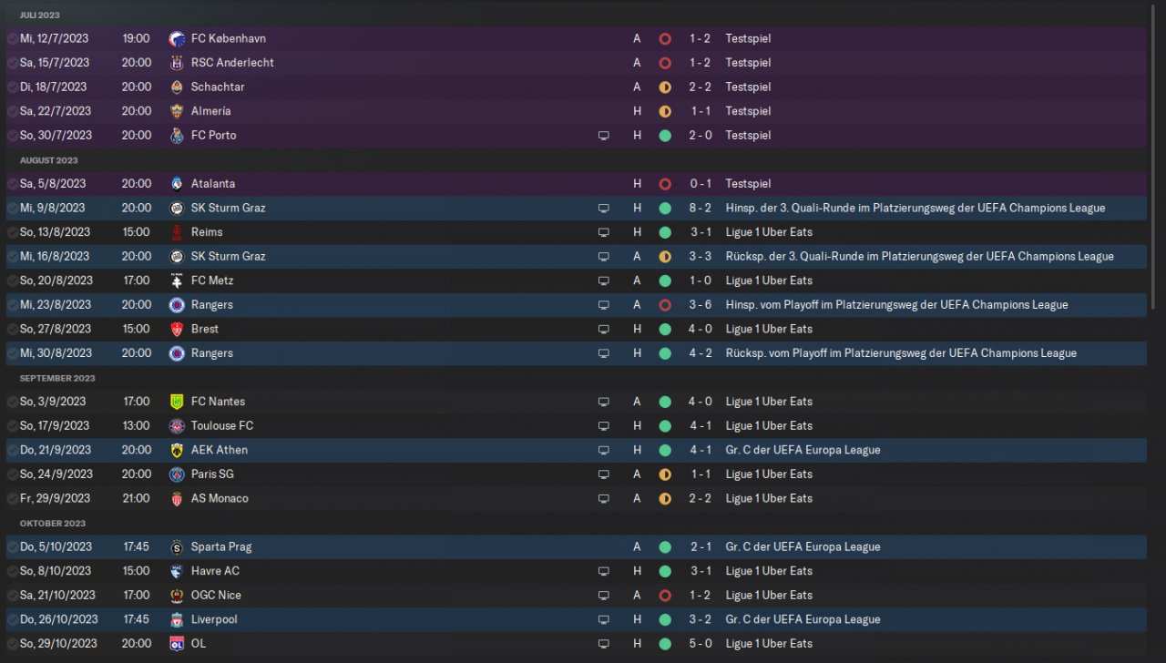Click the 8 - 2 score against Sturm Graz
This screenshot has width=1166, height=663.
(701, 208)
